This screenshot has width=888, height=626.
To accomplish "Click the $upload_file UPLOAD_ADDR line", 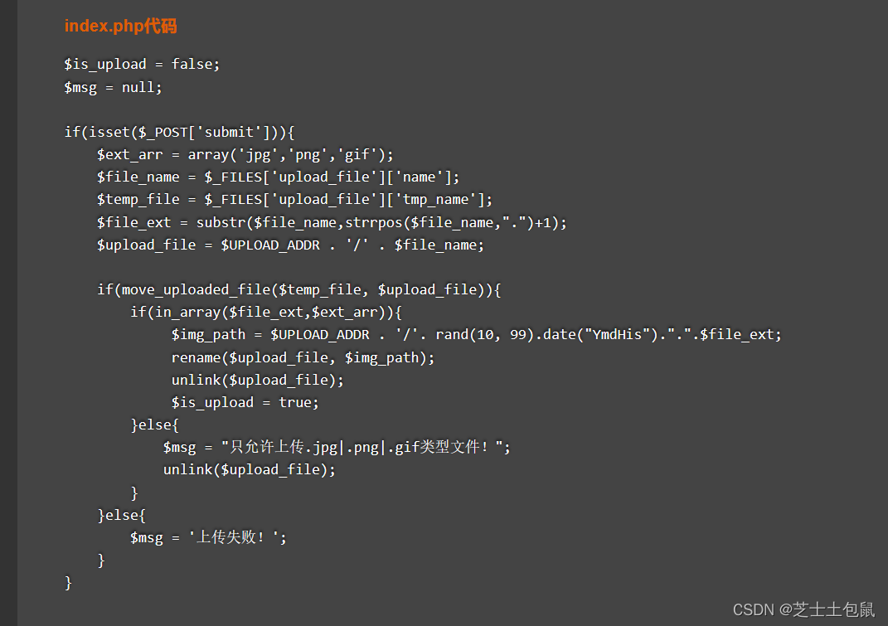I will click(290, 245).
